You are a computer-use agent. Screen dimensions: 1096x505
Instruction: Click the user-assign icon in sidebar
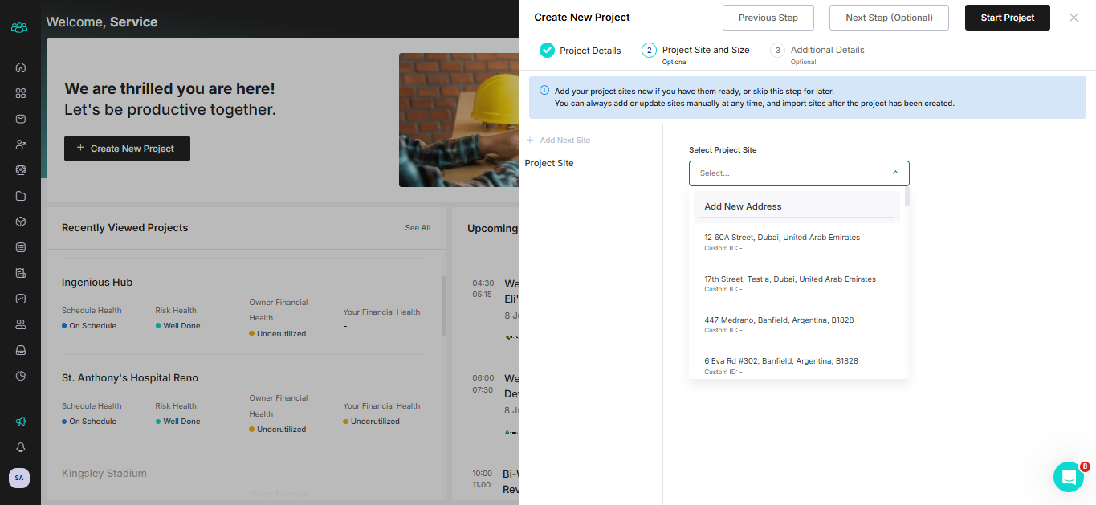point(21,145)
